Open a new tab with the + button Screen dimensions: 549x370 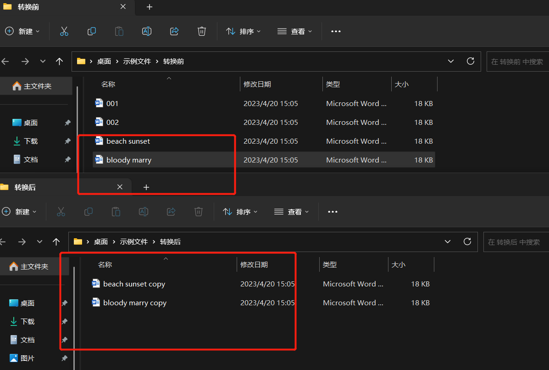tap(149, 7)
